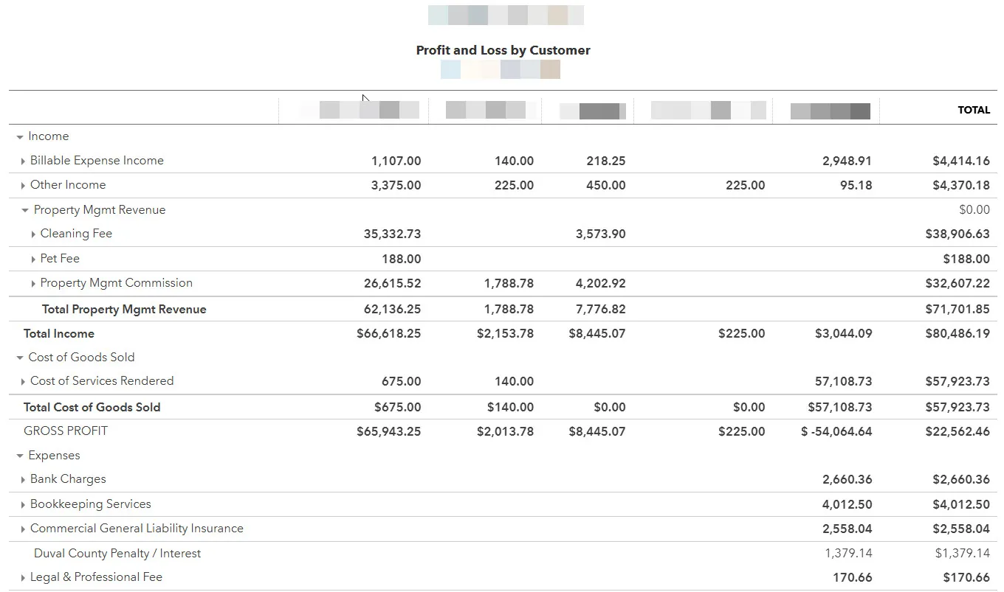
Task: Collapse the Cost of Goods Sold section
Action: [20, 358]
